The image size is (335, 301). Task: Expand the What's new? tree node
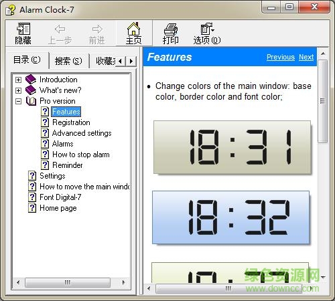[x=19, y=90]
